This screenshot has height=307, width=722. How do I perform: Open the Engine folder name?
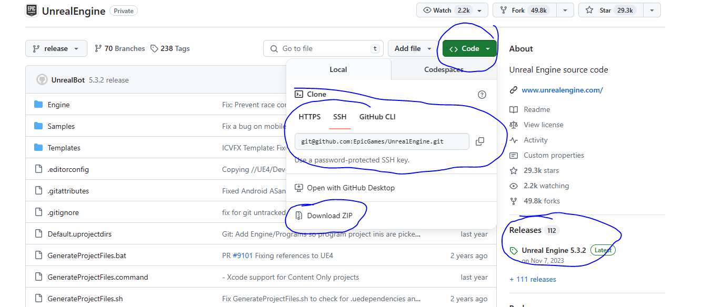click(58, 105)
